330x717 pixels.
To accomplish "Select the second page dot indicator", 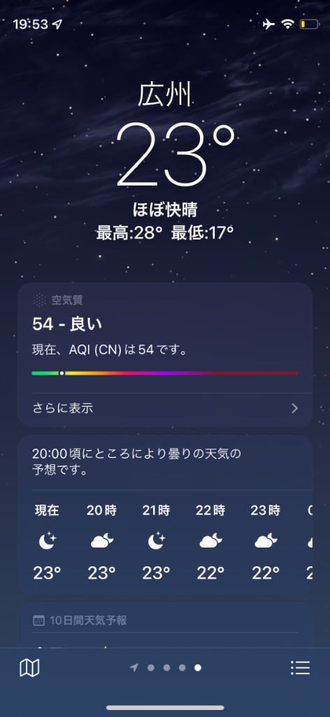I will tap(166, 667).
